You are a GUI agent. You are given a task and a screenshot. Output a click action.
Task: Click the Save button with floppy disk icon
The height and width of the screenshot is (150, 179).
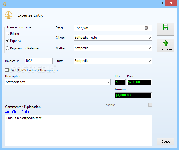coord(166,29)
